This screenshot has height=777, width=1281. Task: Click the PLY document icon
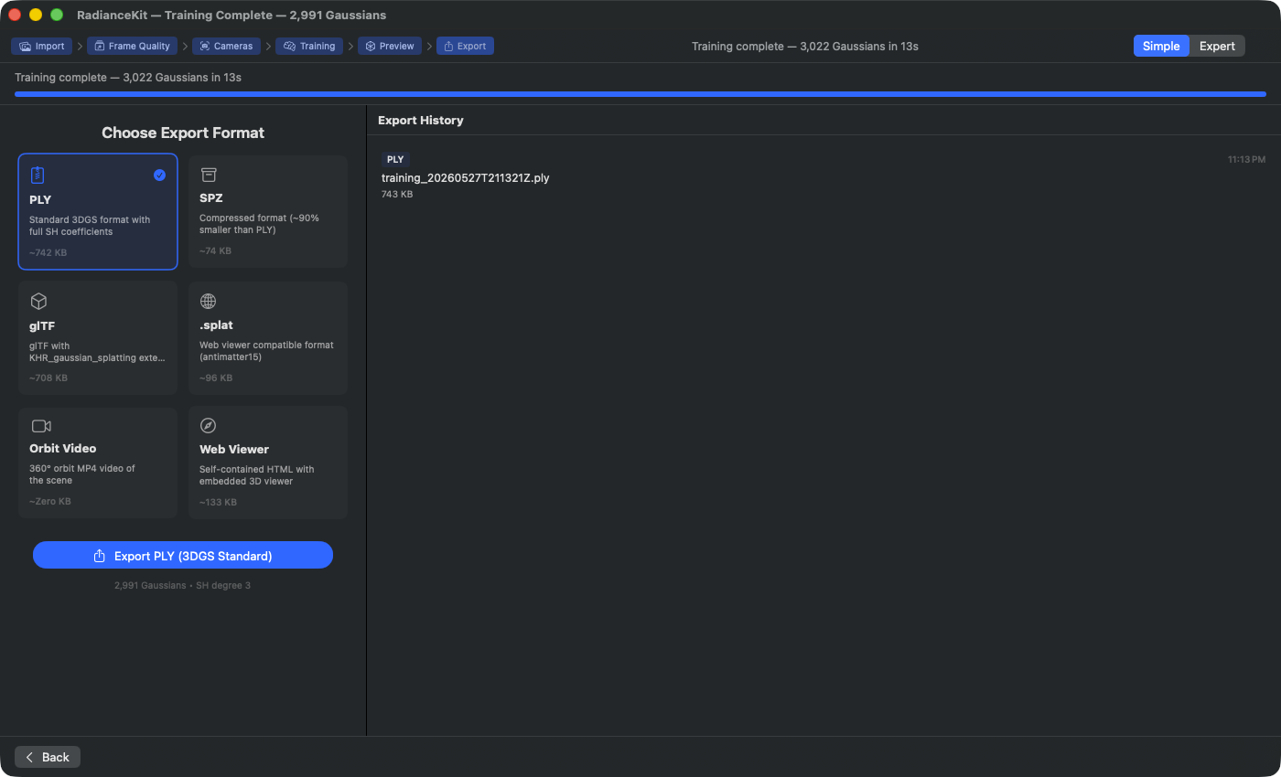point(38,175)
